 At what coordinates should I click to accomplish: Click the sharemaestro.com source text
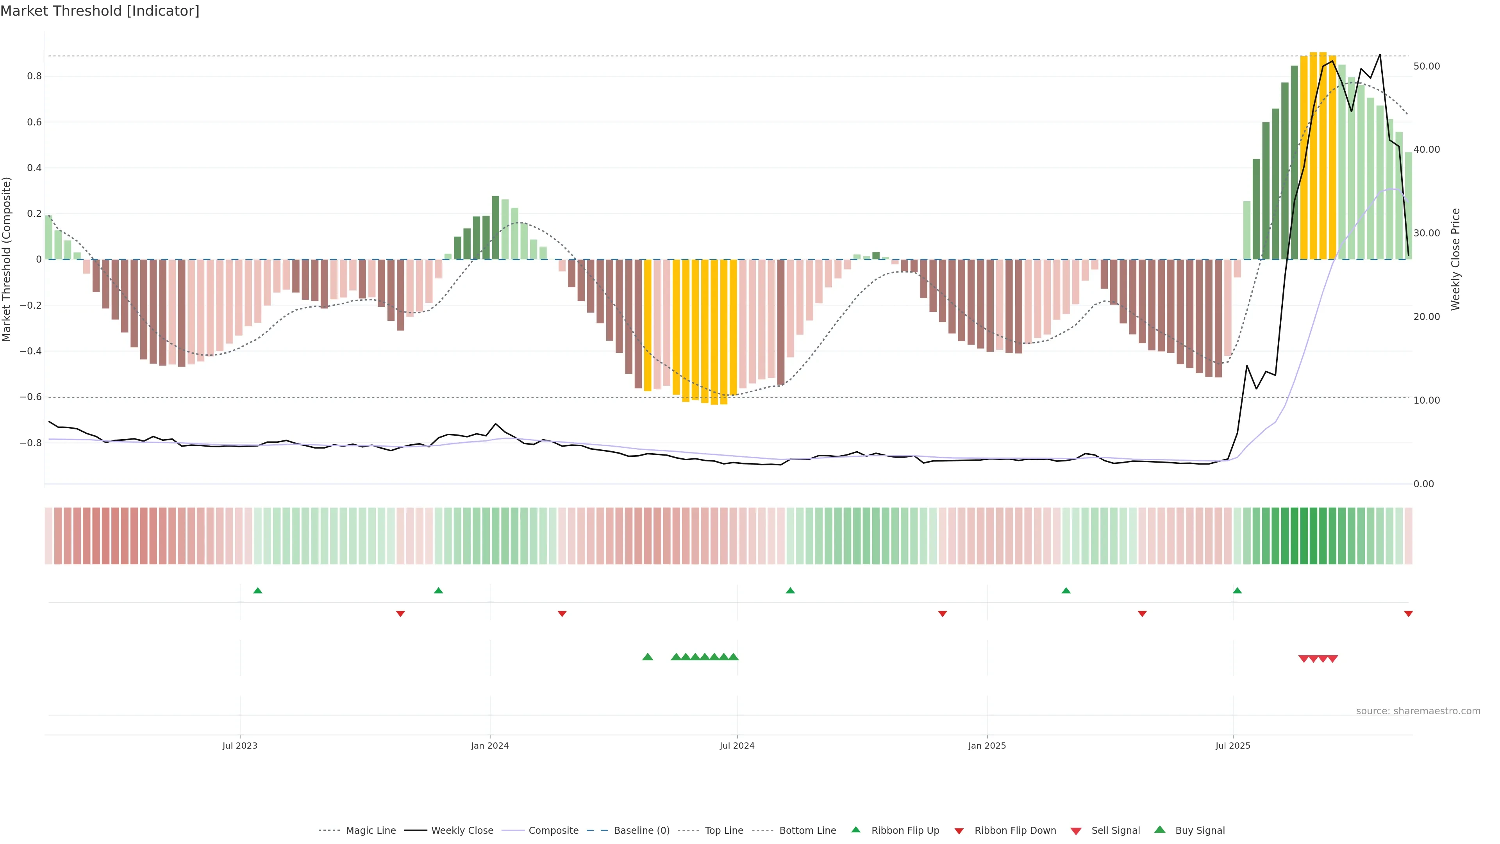(x=1418, y=711)
